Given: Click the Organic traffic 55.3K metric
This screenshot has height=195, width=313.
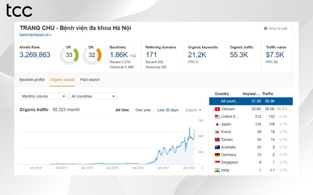Looking at the screenshot, I should coord(239,55).
